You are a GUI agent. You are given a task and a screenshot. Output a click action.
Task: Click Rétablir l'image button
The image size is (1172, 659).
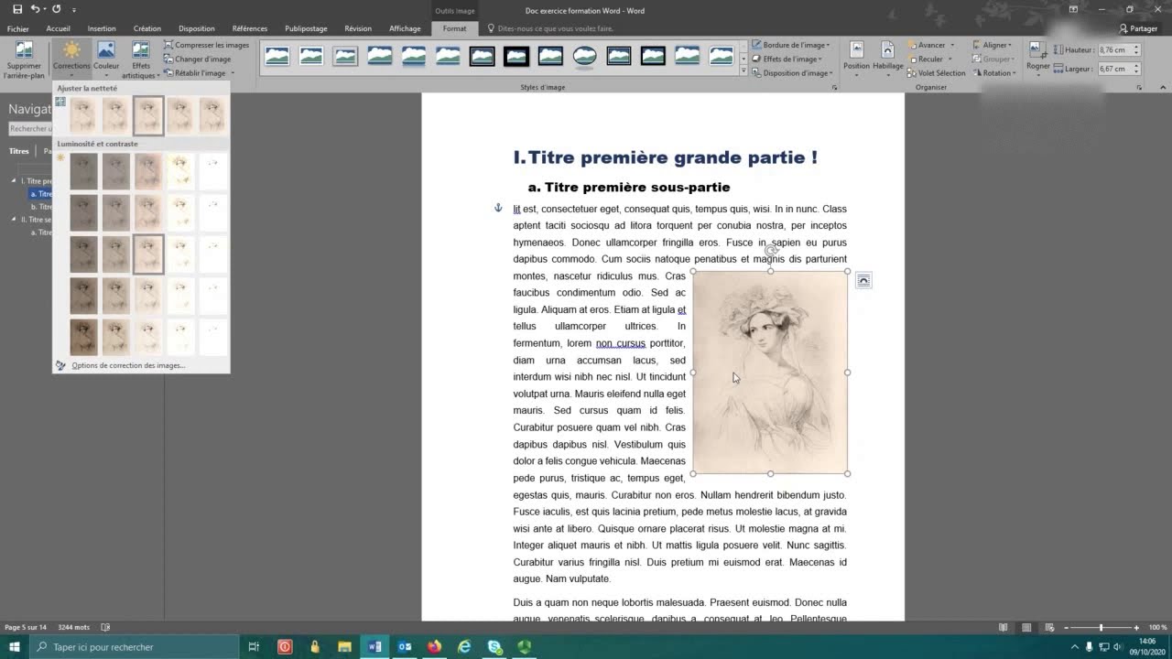[194, 73]
